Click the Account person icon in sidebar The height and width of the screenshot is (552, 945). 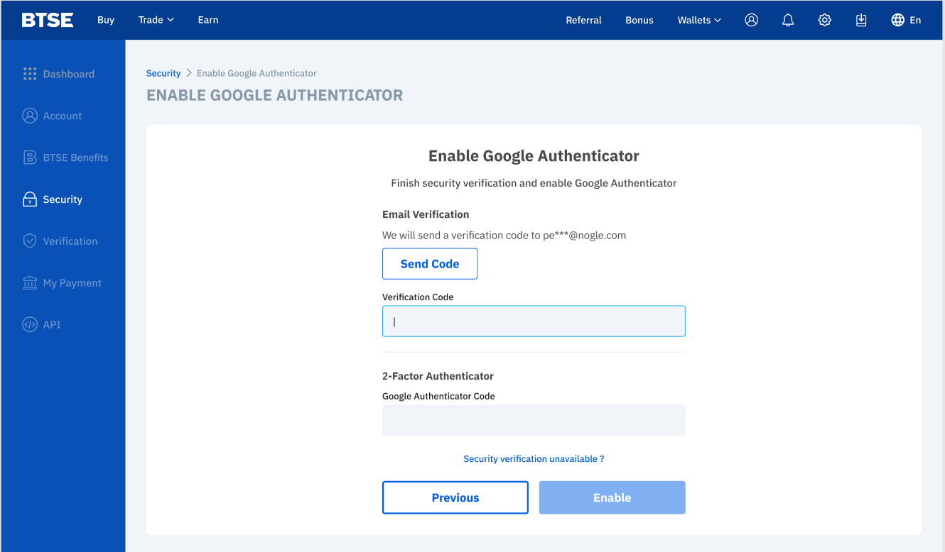point(29,116)
